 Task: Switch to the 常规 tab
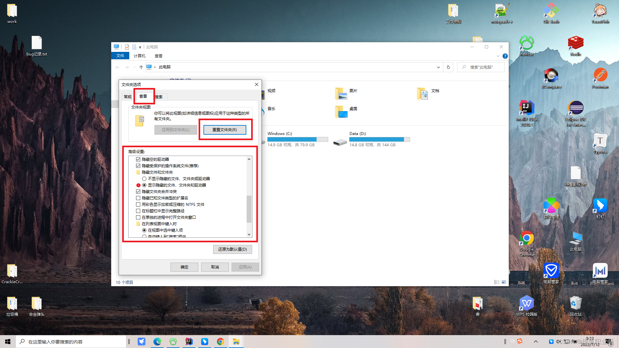click(128, 97)
